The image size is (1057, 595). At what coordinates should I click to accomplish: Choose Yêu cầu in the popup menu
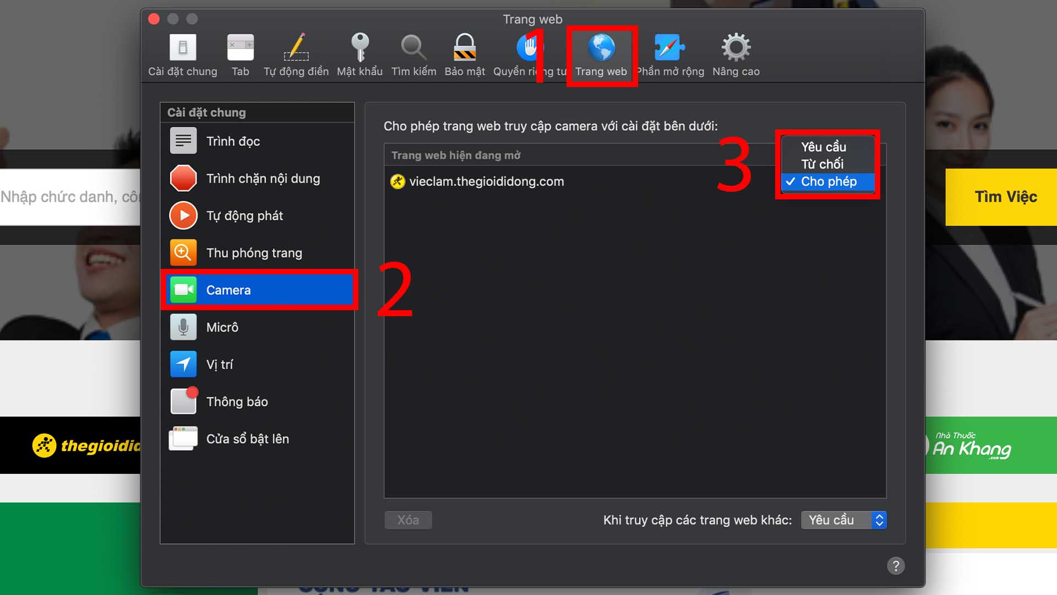tap(827, 147)
